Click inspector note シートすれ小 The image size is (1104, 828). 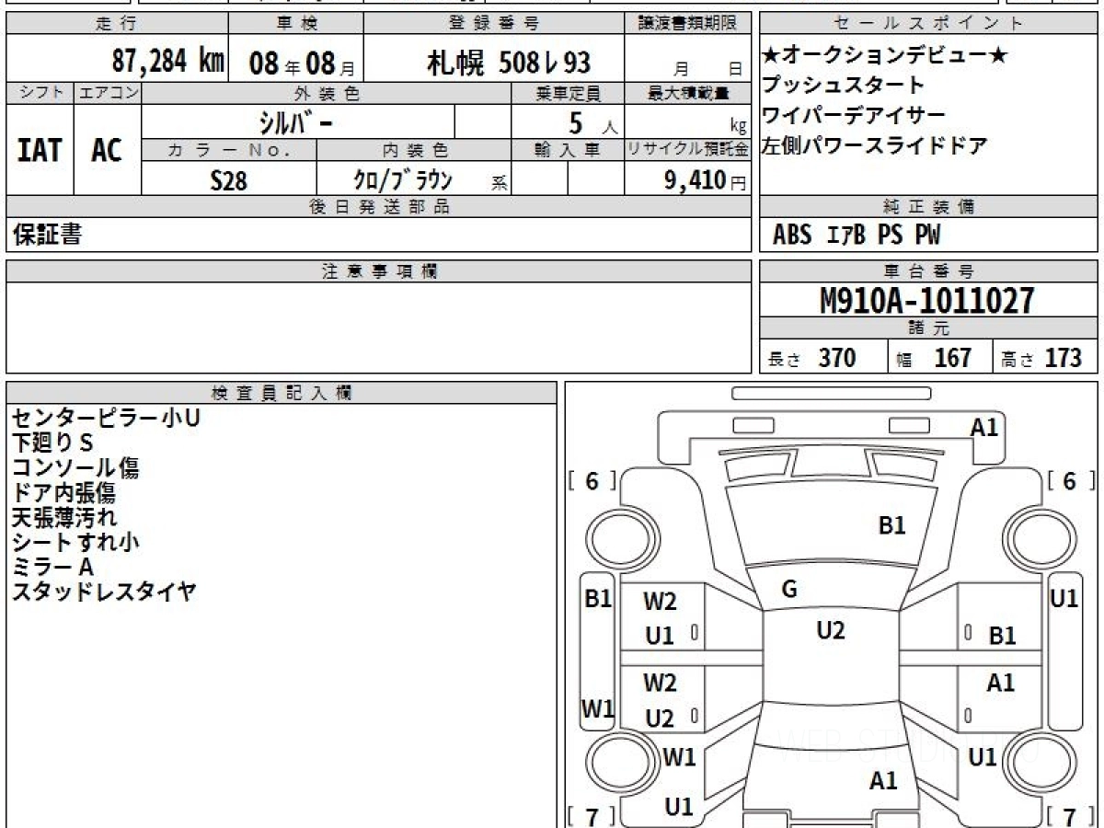tap(75, 542)
